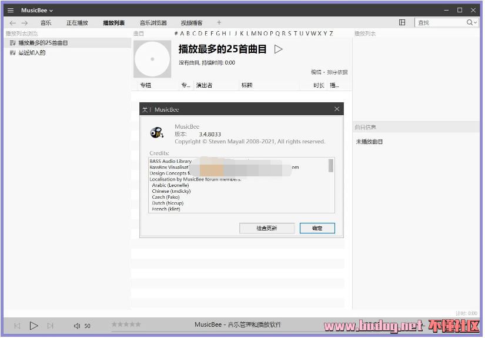The image size is (485, 338).
Task: Sort by 时长 column header
Action: (319, 85)
